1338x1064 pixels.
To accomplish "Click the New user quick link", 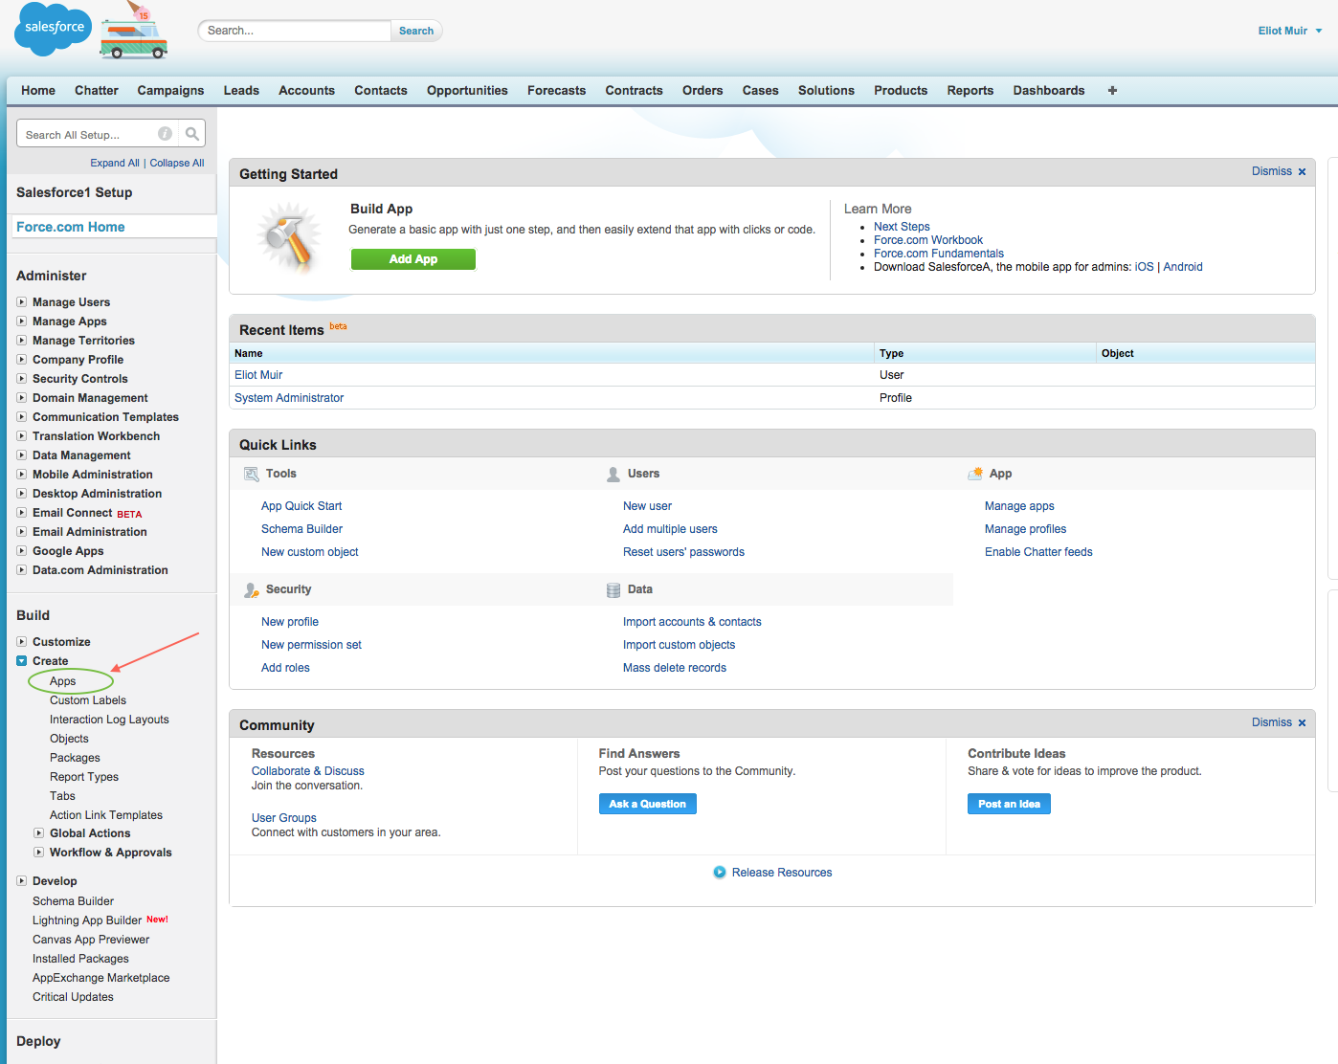I will [x=647, y=506].
